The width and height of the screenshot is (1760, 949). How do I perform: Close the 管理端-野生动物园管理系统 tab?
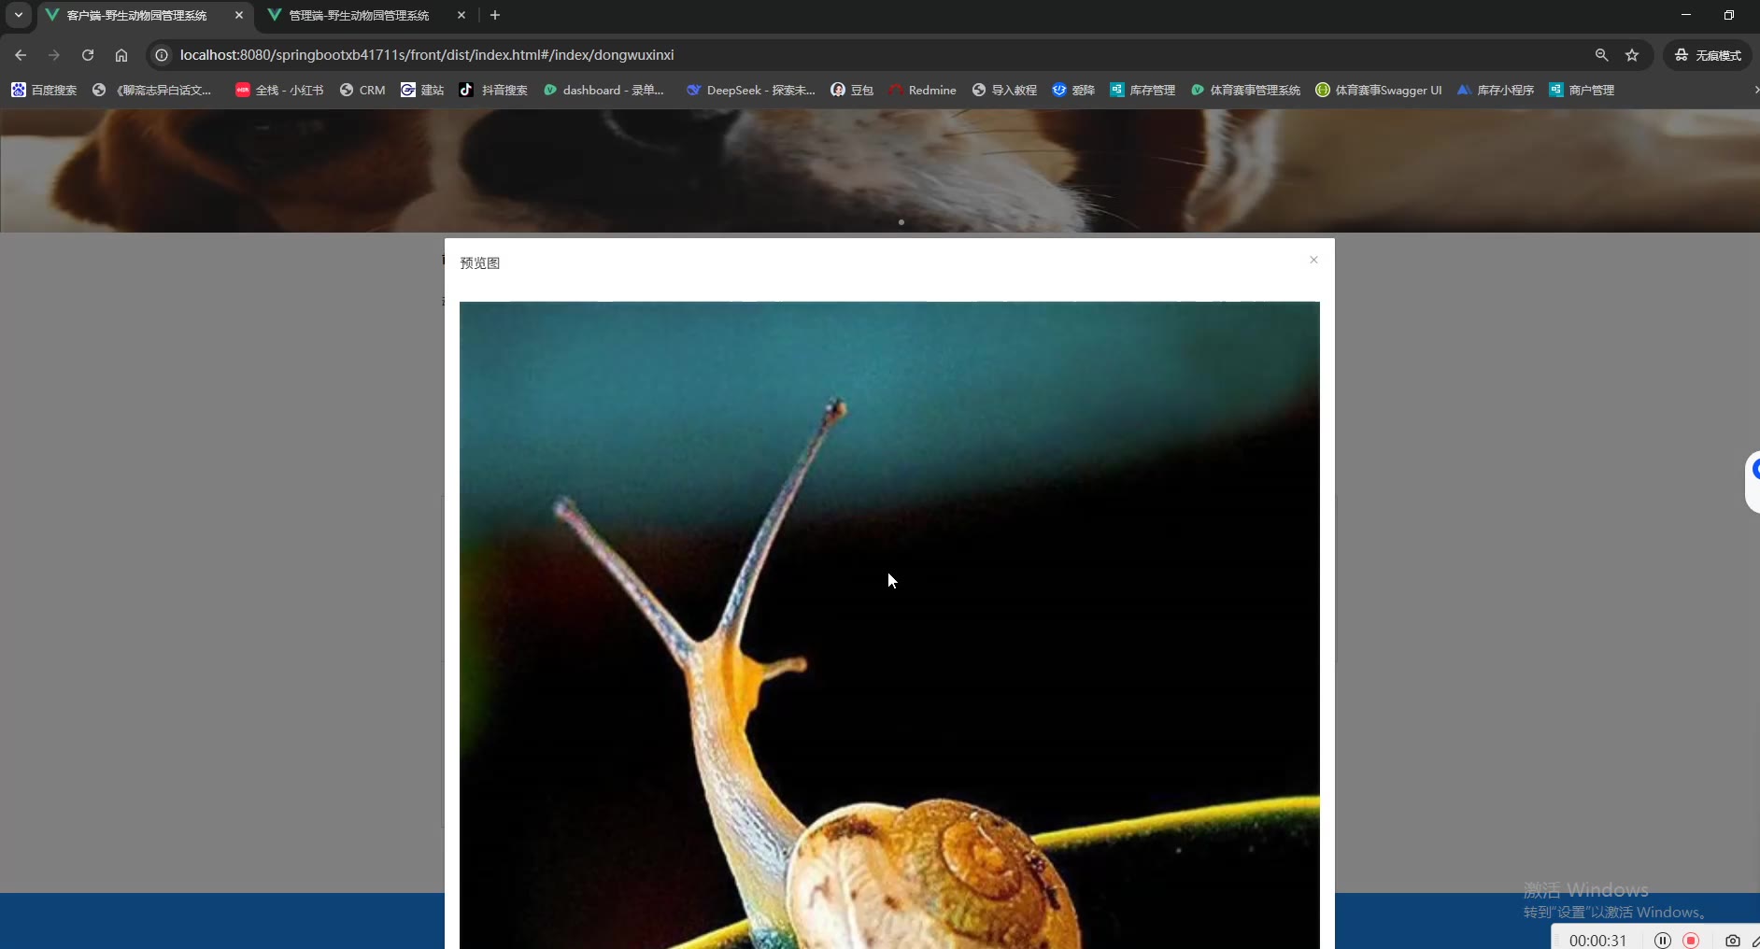pyautogui.click(x=461, y=16)
